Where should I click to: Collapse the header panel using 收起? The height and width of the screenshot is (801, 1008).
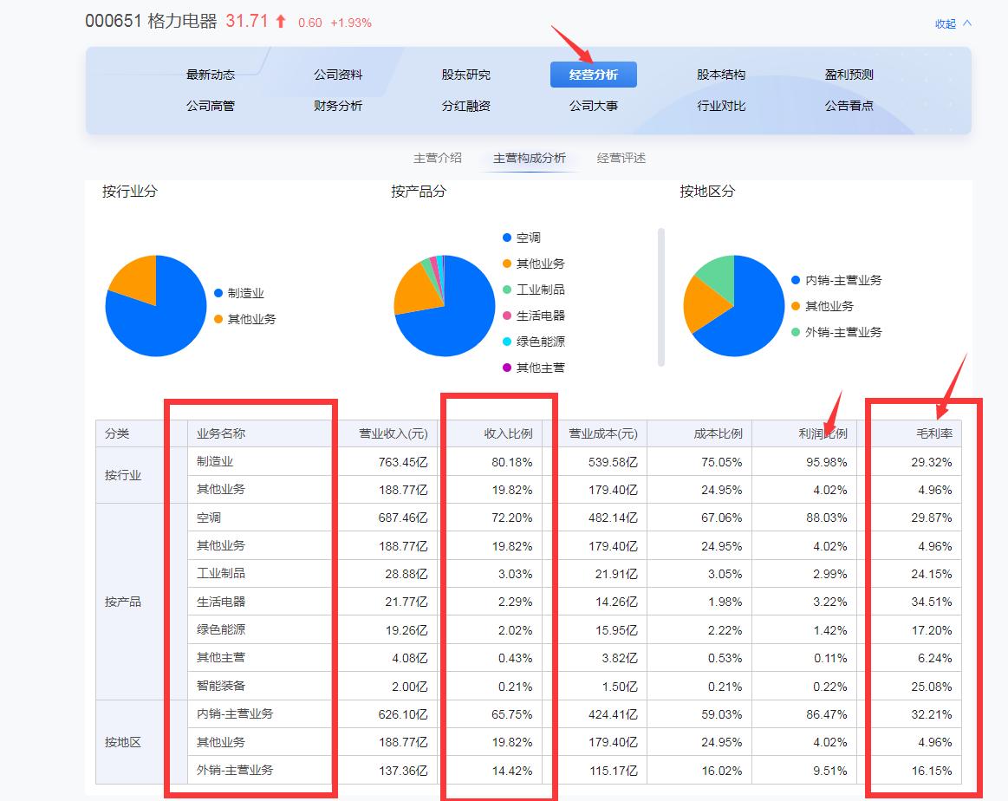(946, 24)
